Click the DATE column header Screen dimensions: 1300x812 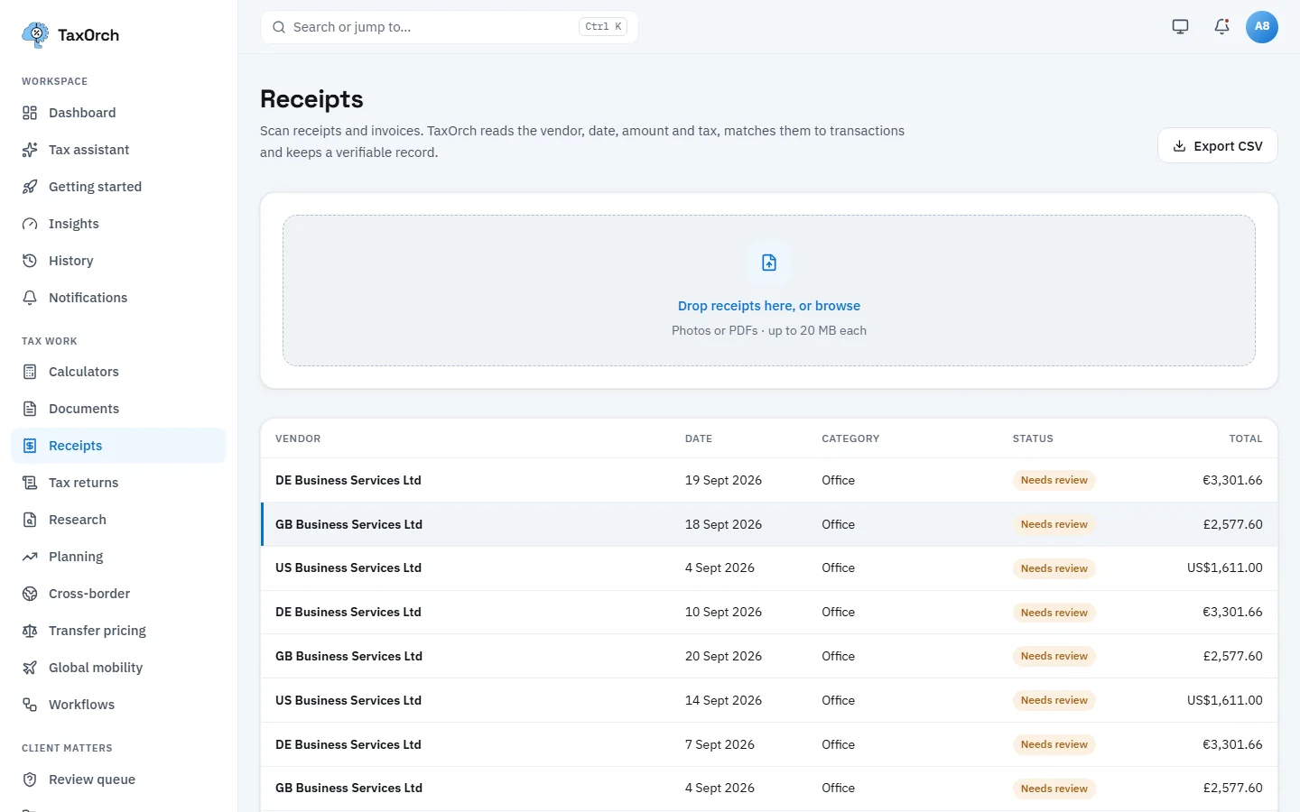[699, 438]
